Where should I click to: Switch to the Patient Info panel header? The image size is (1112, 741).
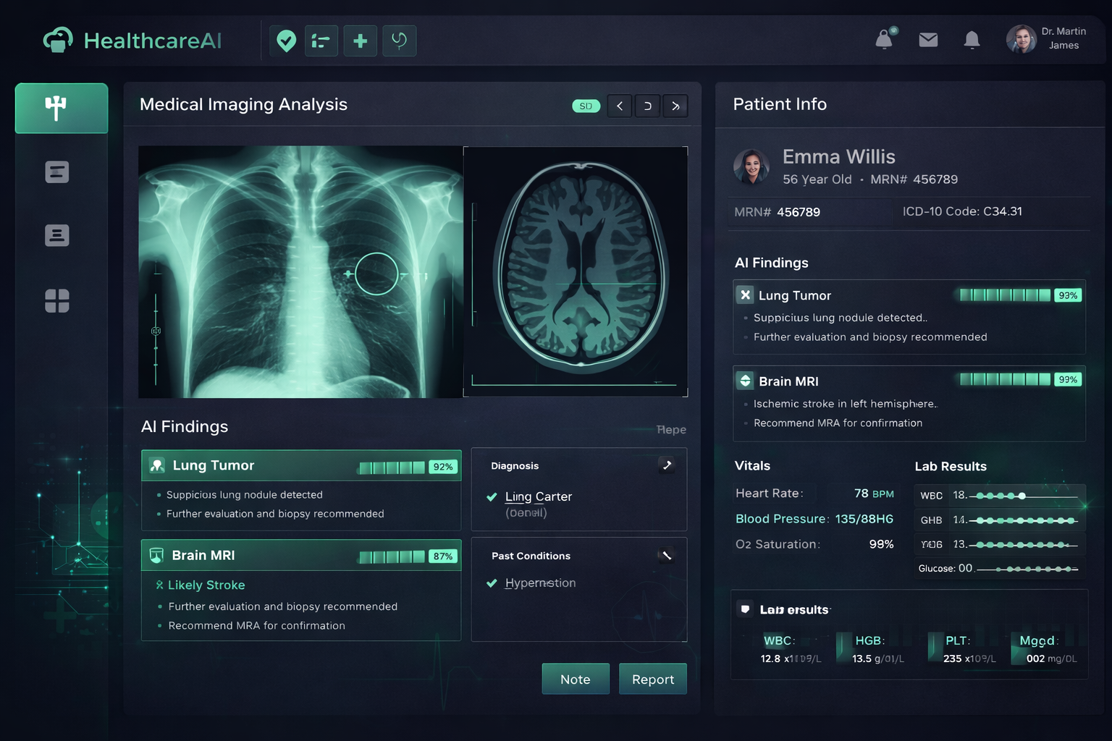[x=780, y=104]
